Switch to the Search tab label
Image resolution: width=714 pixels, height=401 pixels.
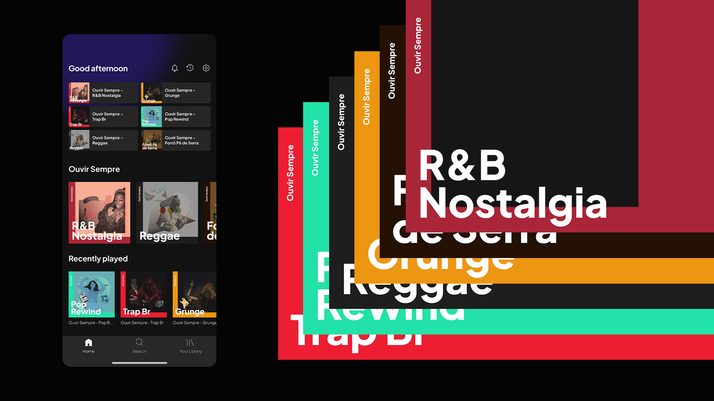pos(139,351)
